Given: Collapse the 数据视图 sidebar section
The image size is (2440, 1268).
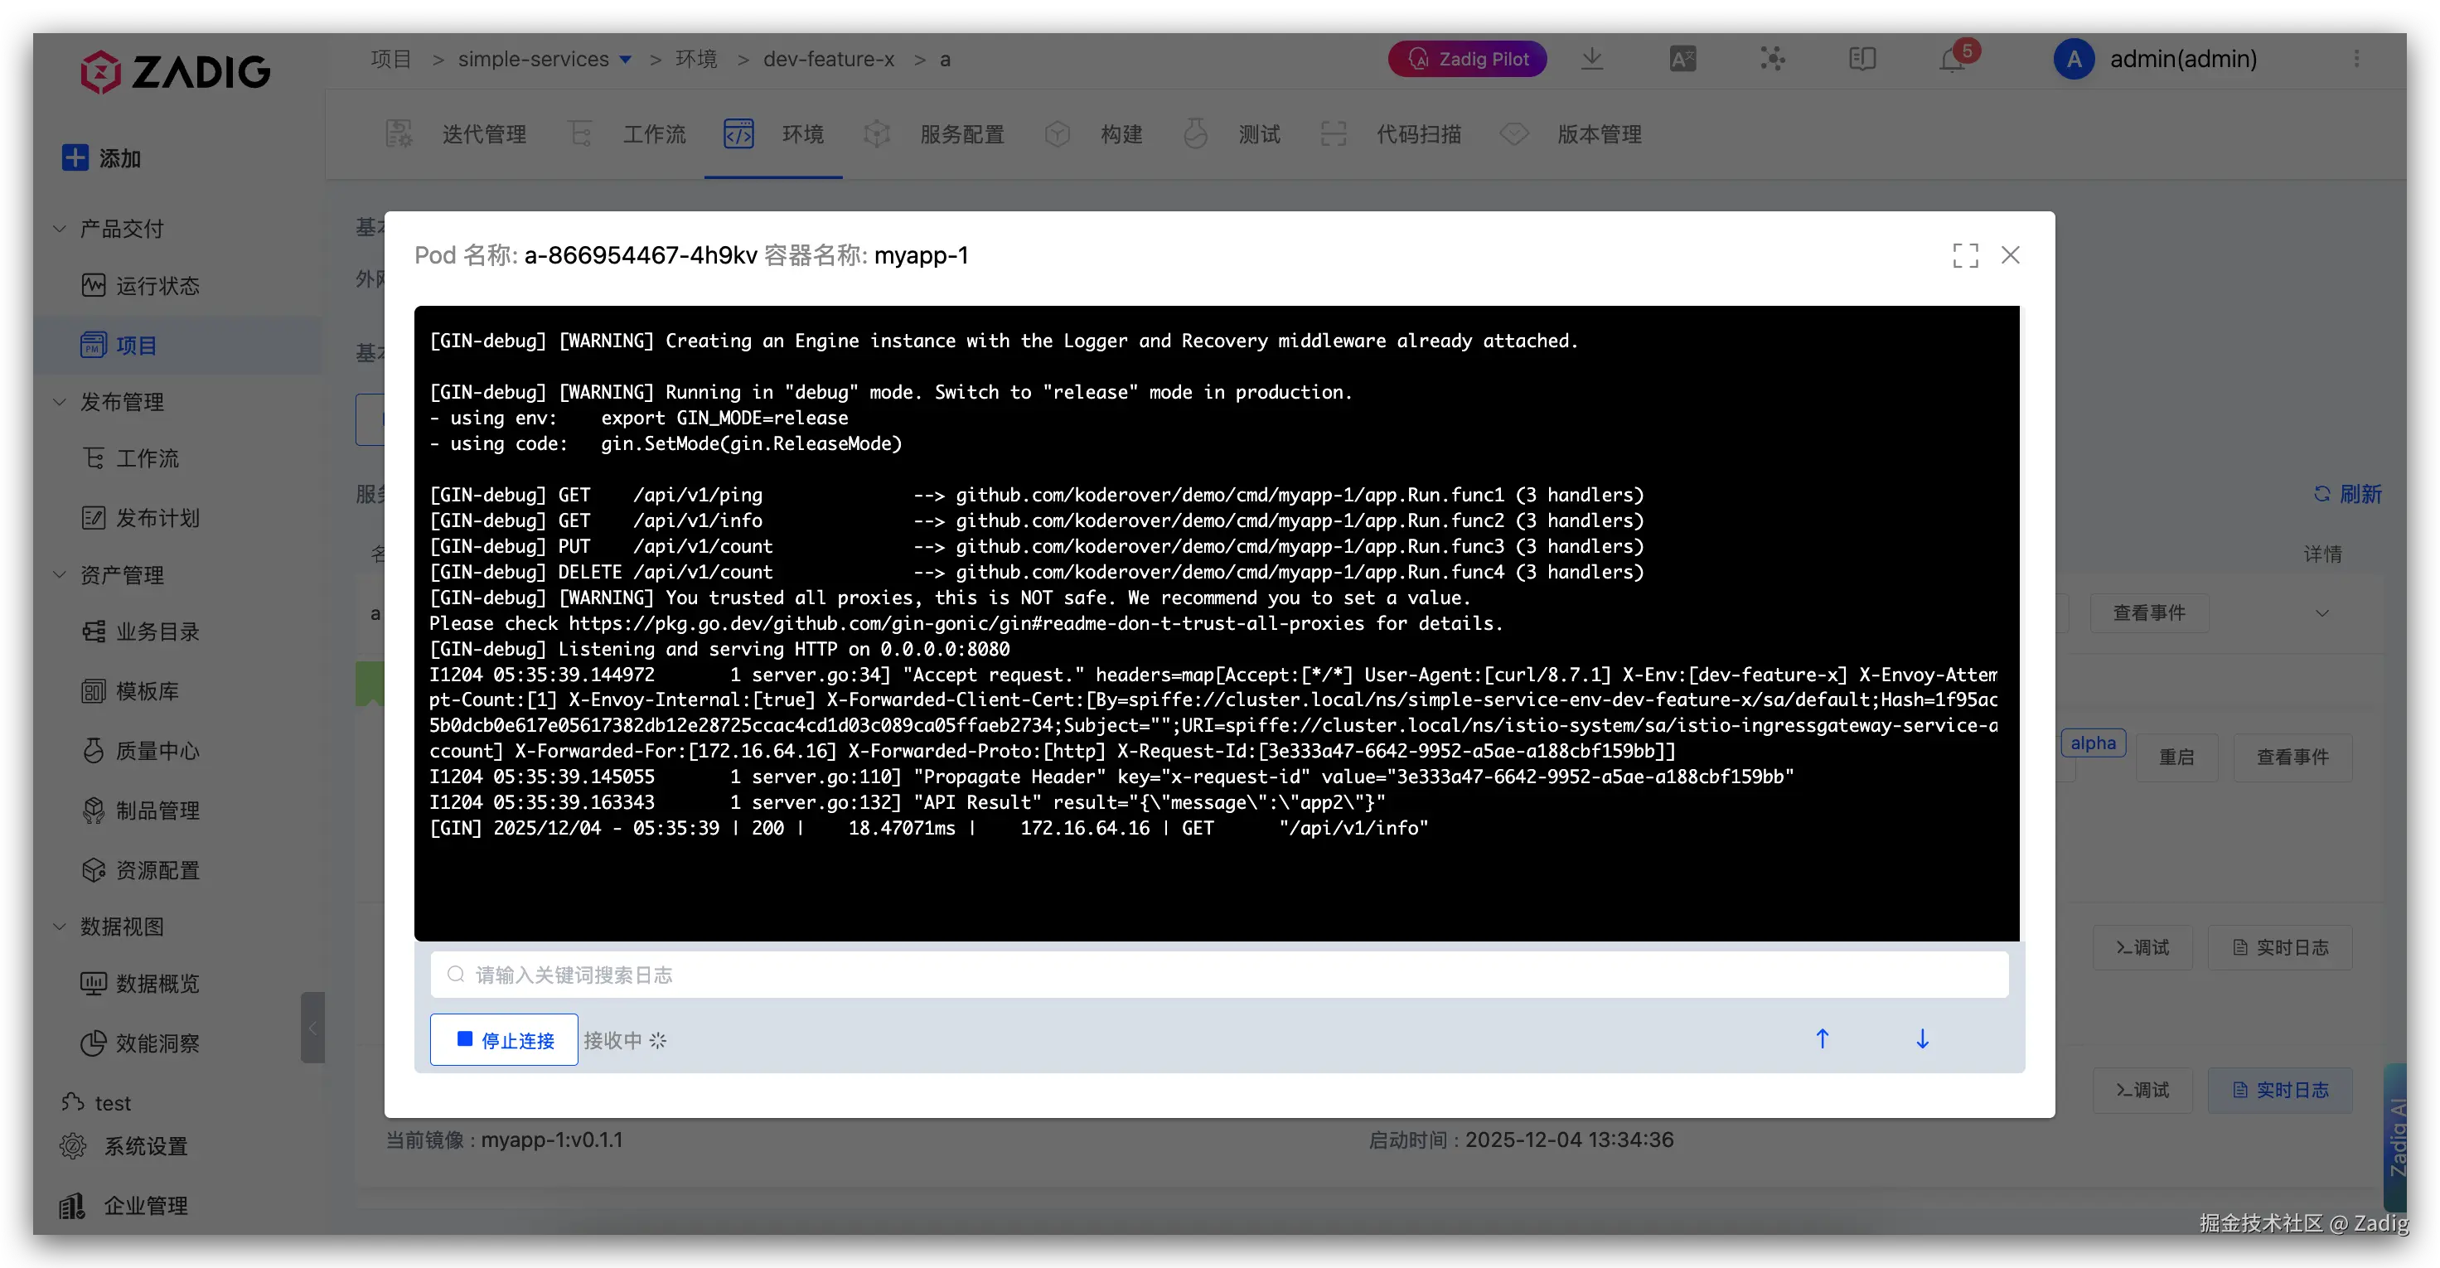Looking at the screenshot, I should pos(60,927).
